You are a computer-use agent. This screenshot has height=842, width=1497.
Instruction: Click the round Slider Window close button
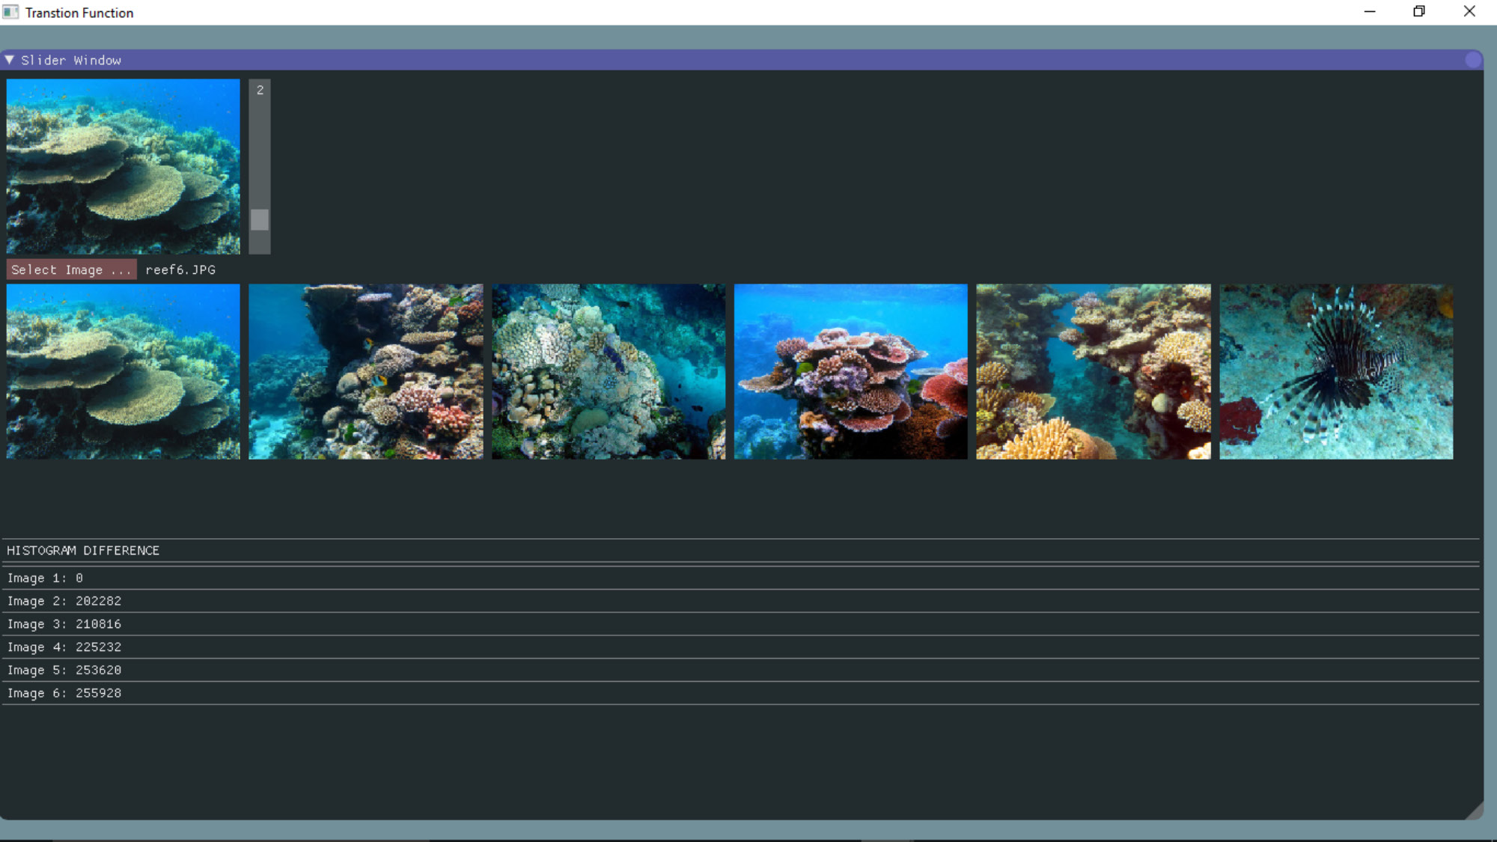(x=1473, y=60)
